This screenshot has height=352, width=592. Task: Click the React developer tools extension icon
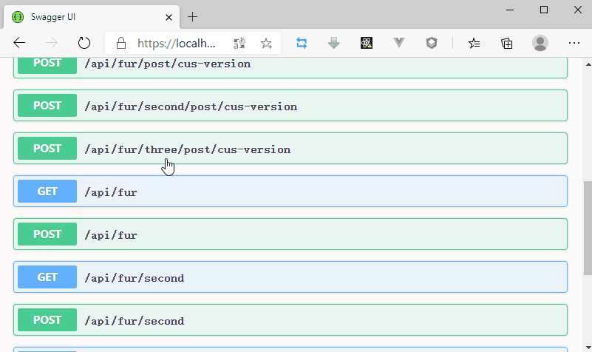(367, 43)
